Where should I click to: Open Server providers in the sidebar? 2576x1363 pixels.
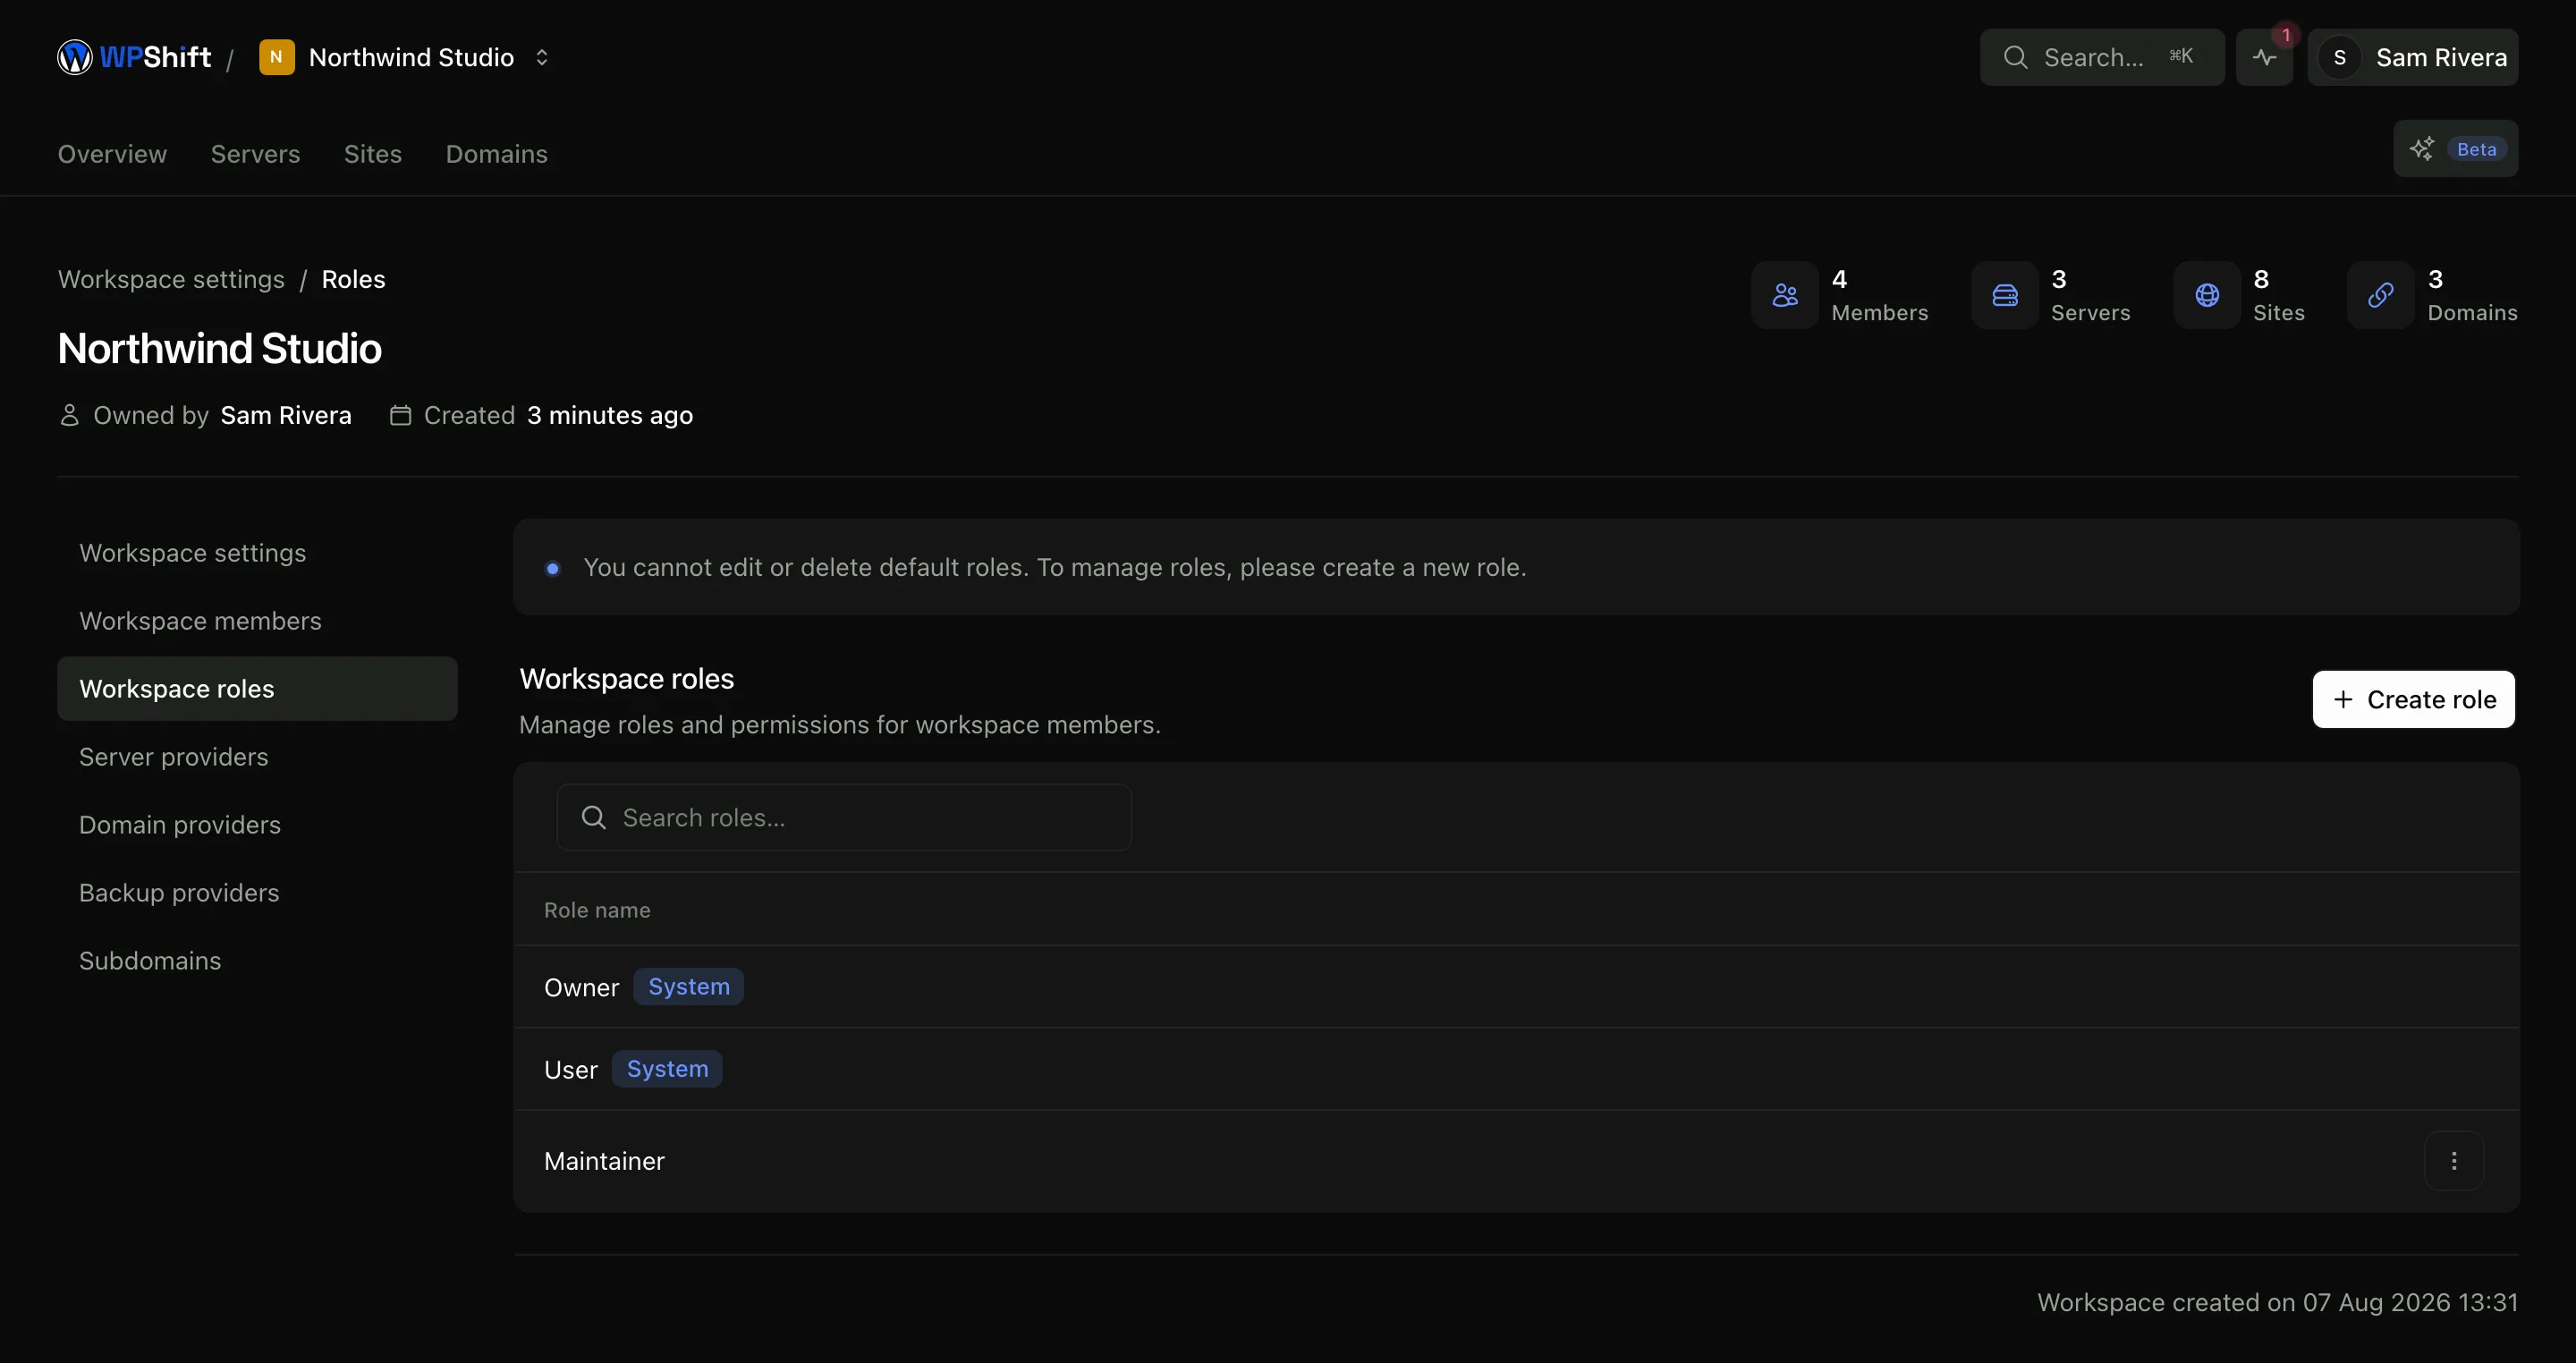pos(257,757)
